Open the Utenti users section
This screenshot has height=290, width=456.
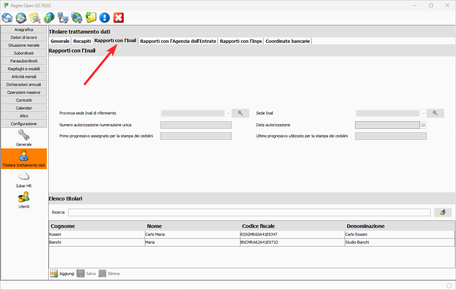tap(24, 200)
